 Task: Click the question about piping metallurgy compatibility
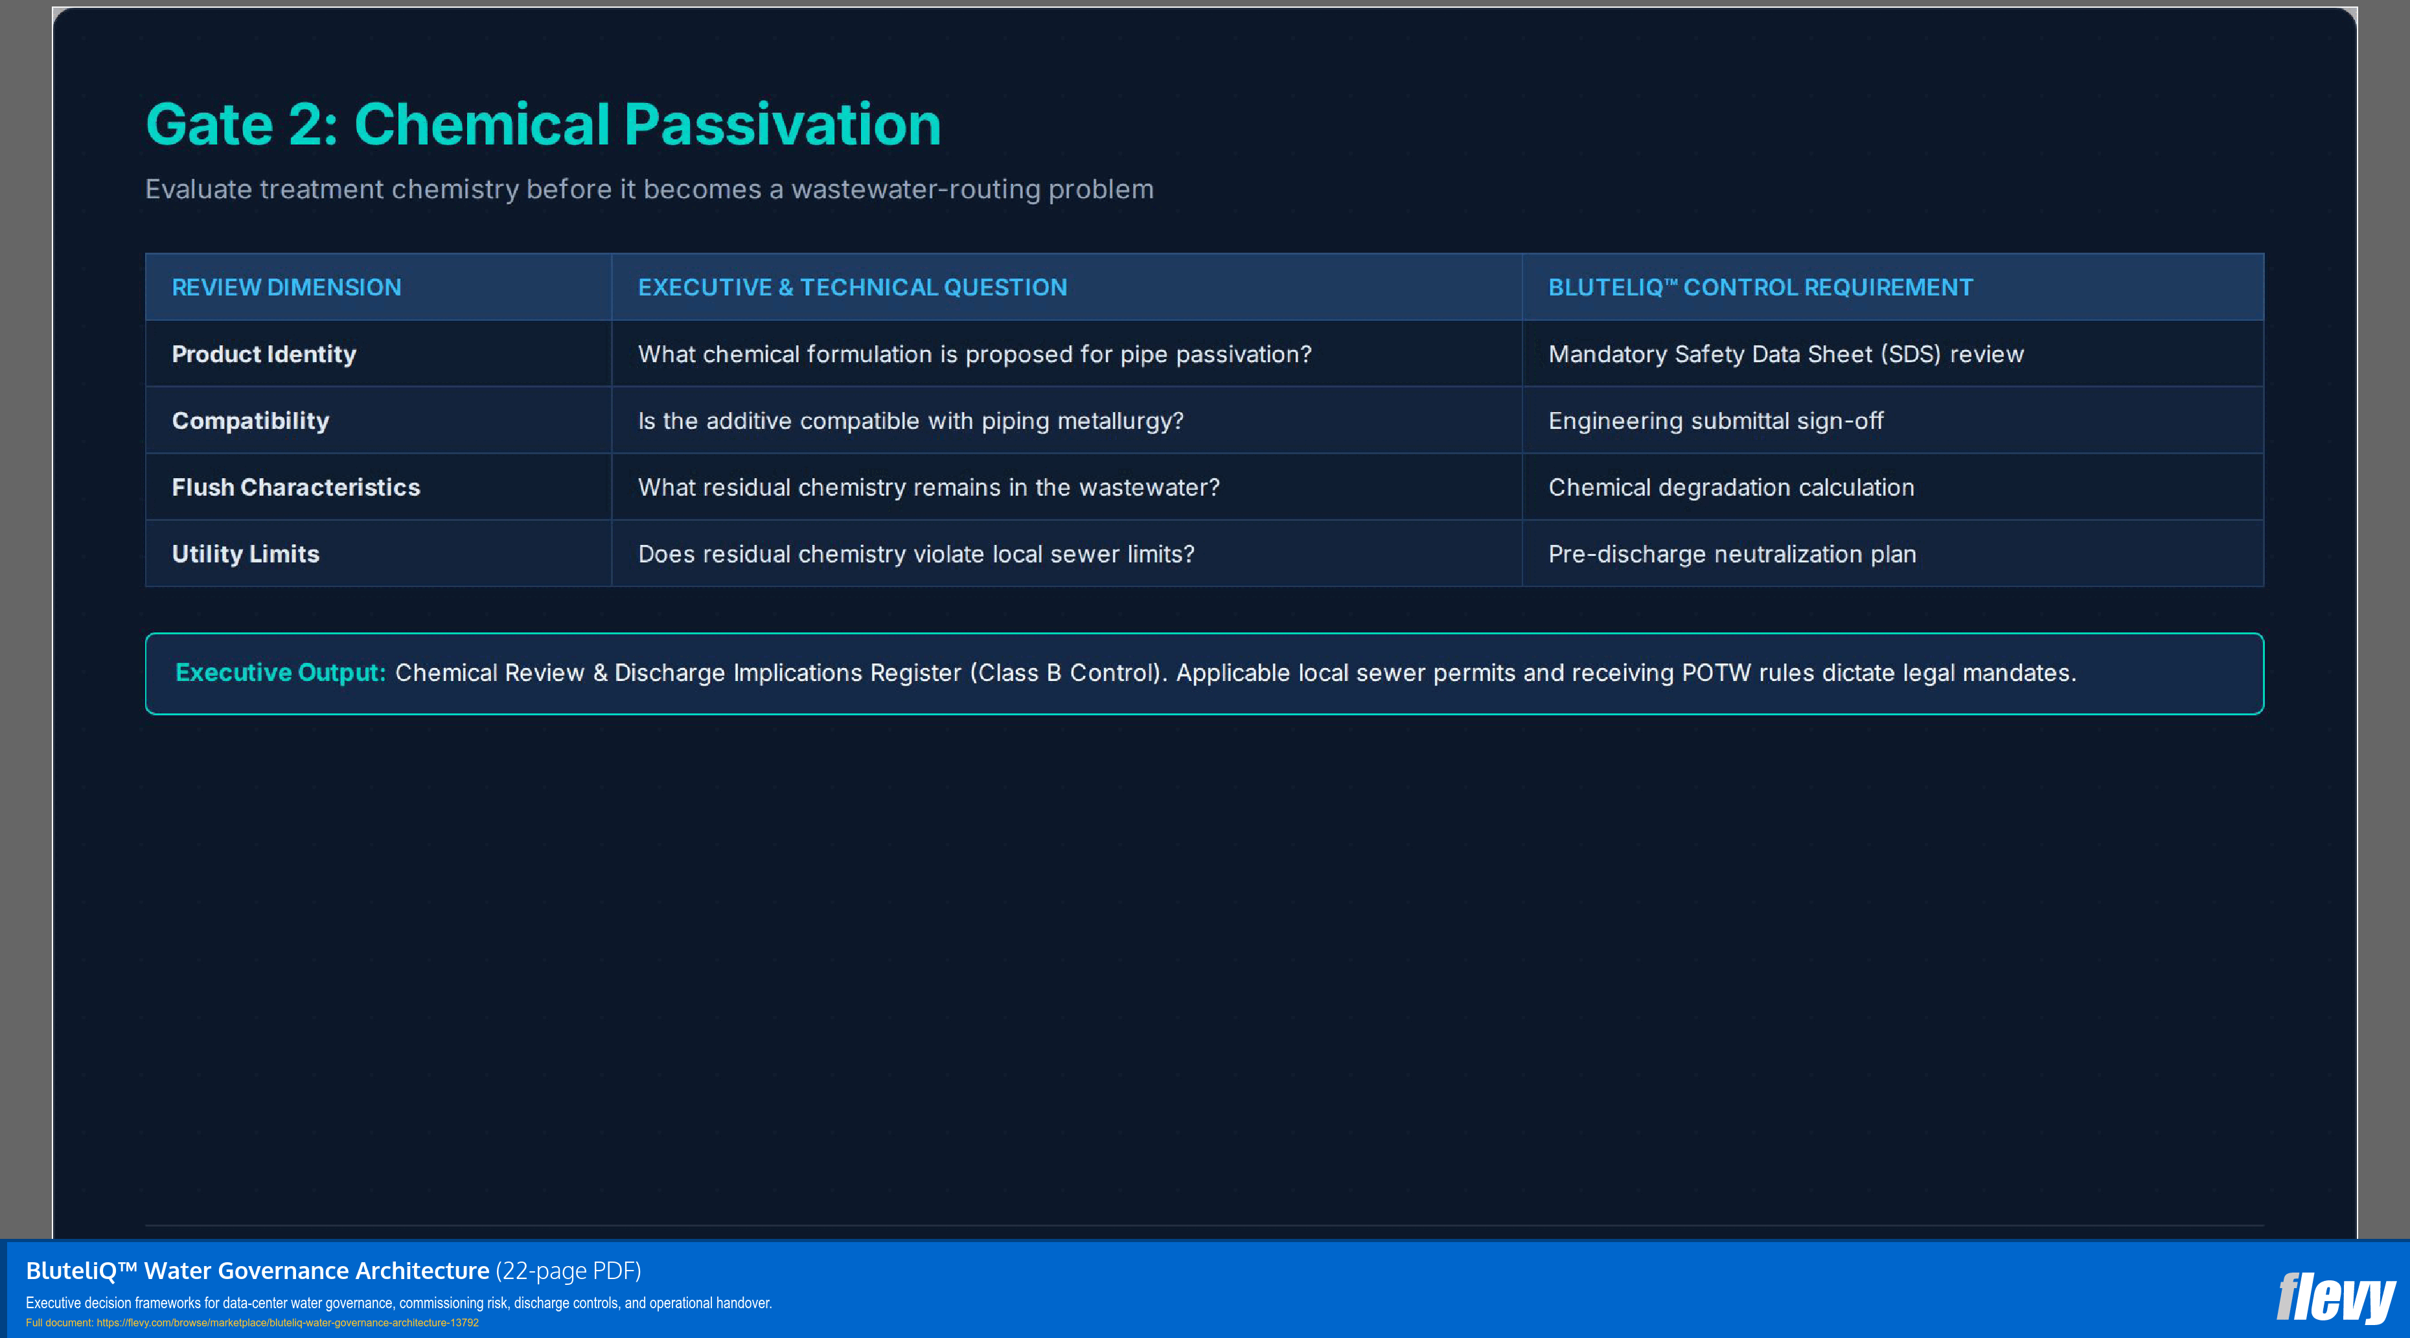910,421
